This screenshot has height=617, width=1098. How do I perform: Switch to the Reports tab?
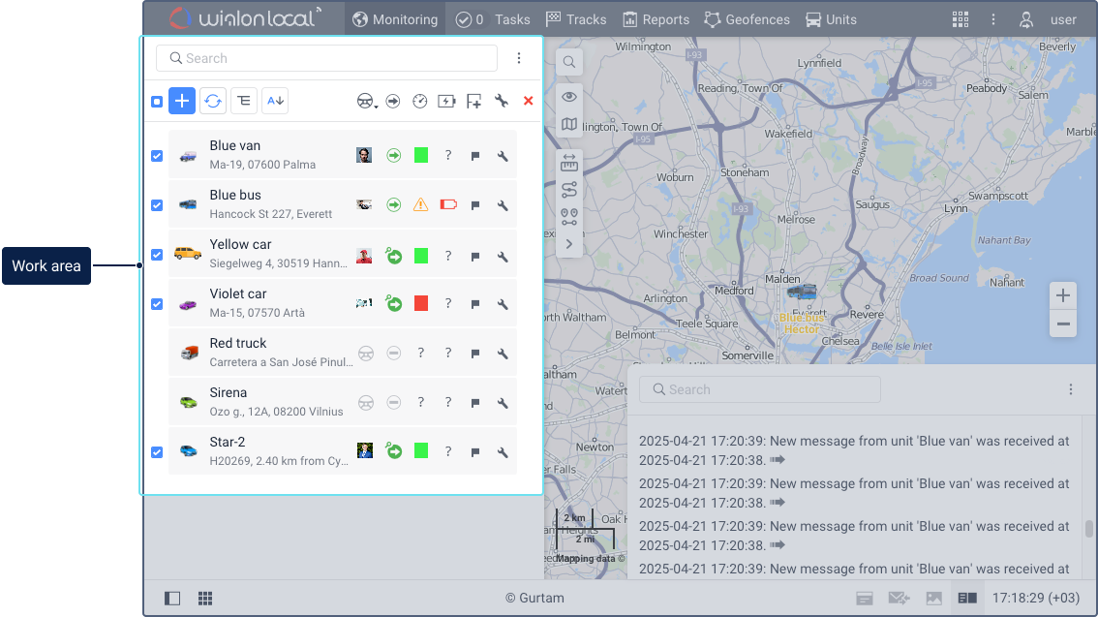(656, 19)
